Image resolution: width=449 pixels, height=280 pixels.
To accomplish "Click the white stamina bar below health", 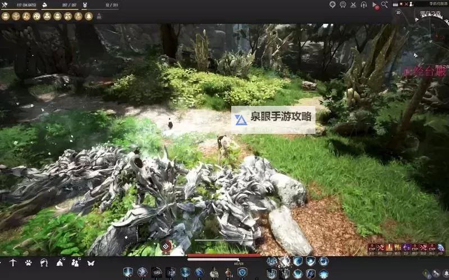I will click(214, 259).
